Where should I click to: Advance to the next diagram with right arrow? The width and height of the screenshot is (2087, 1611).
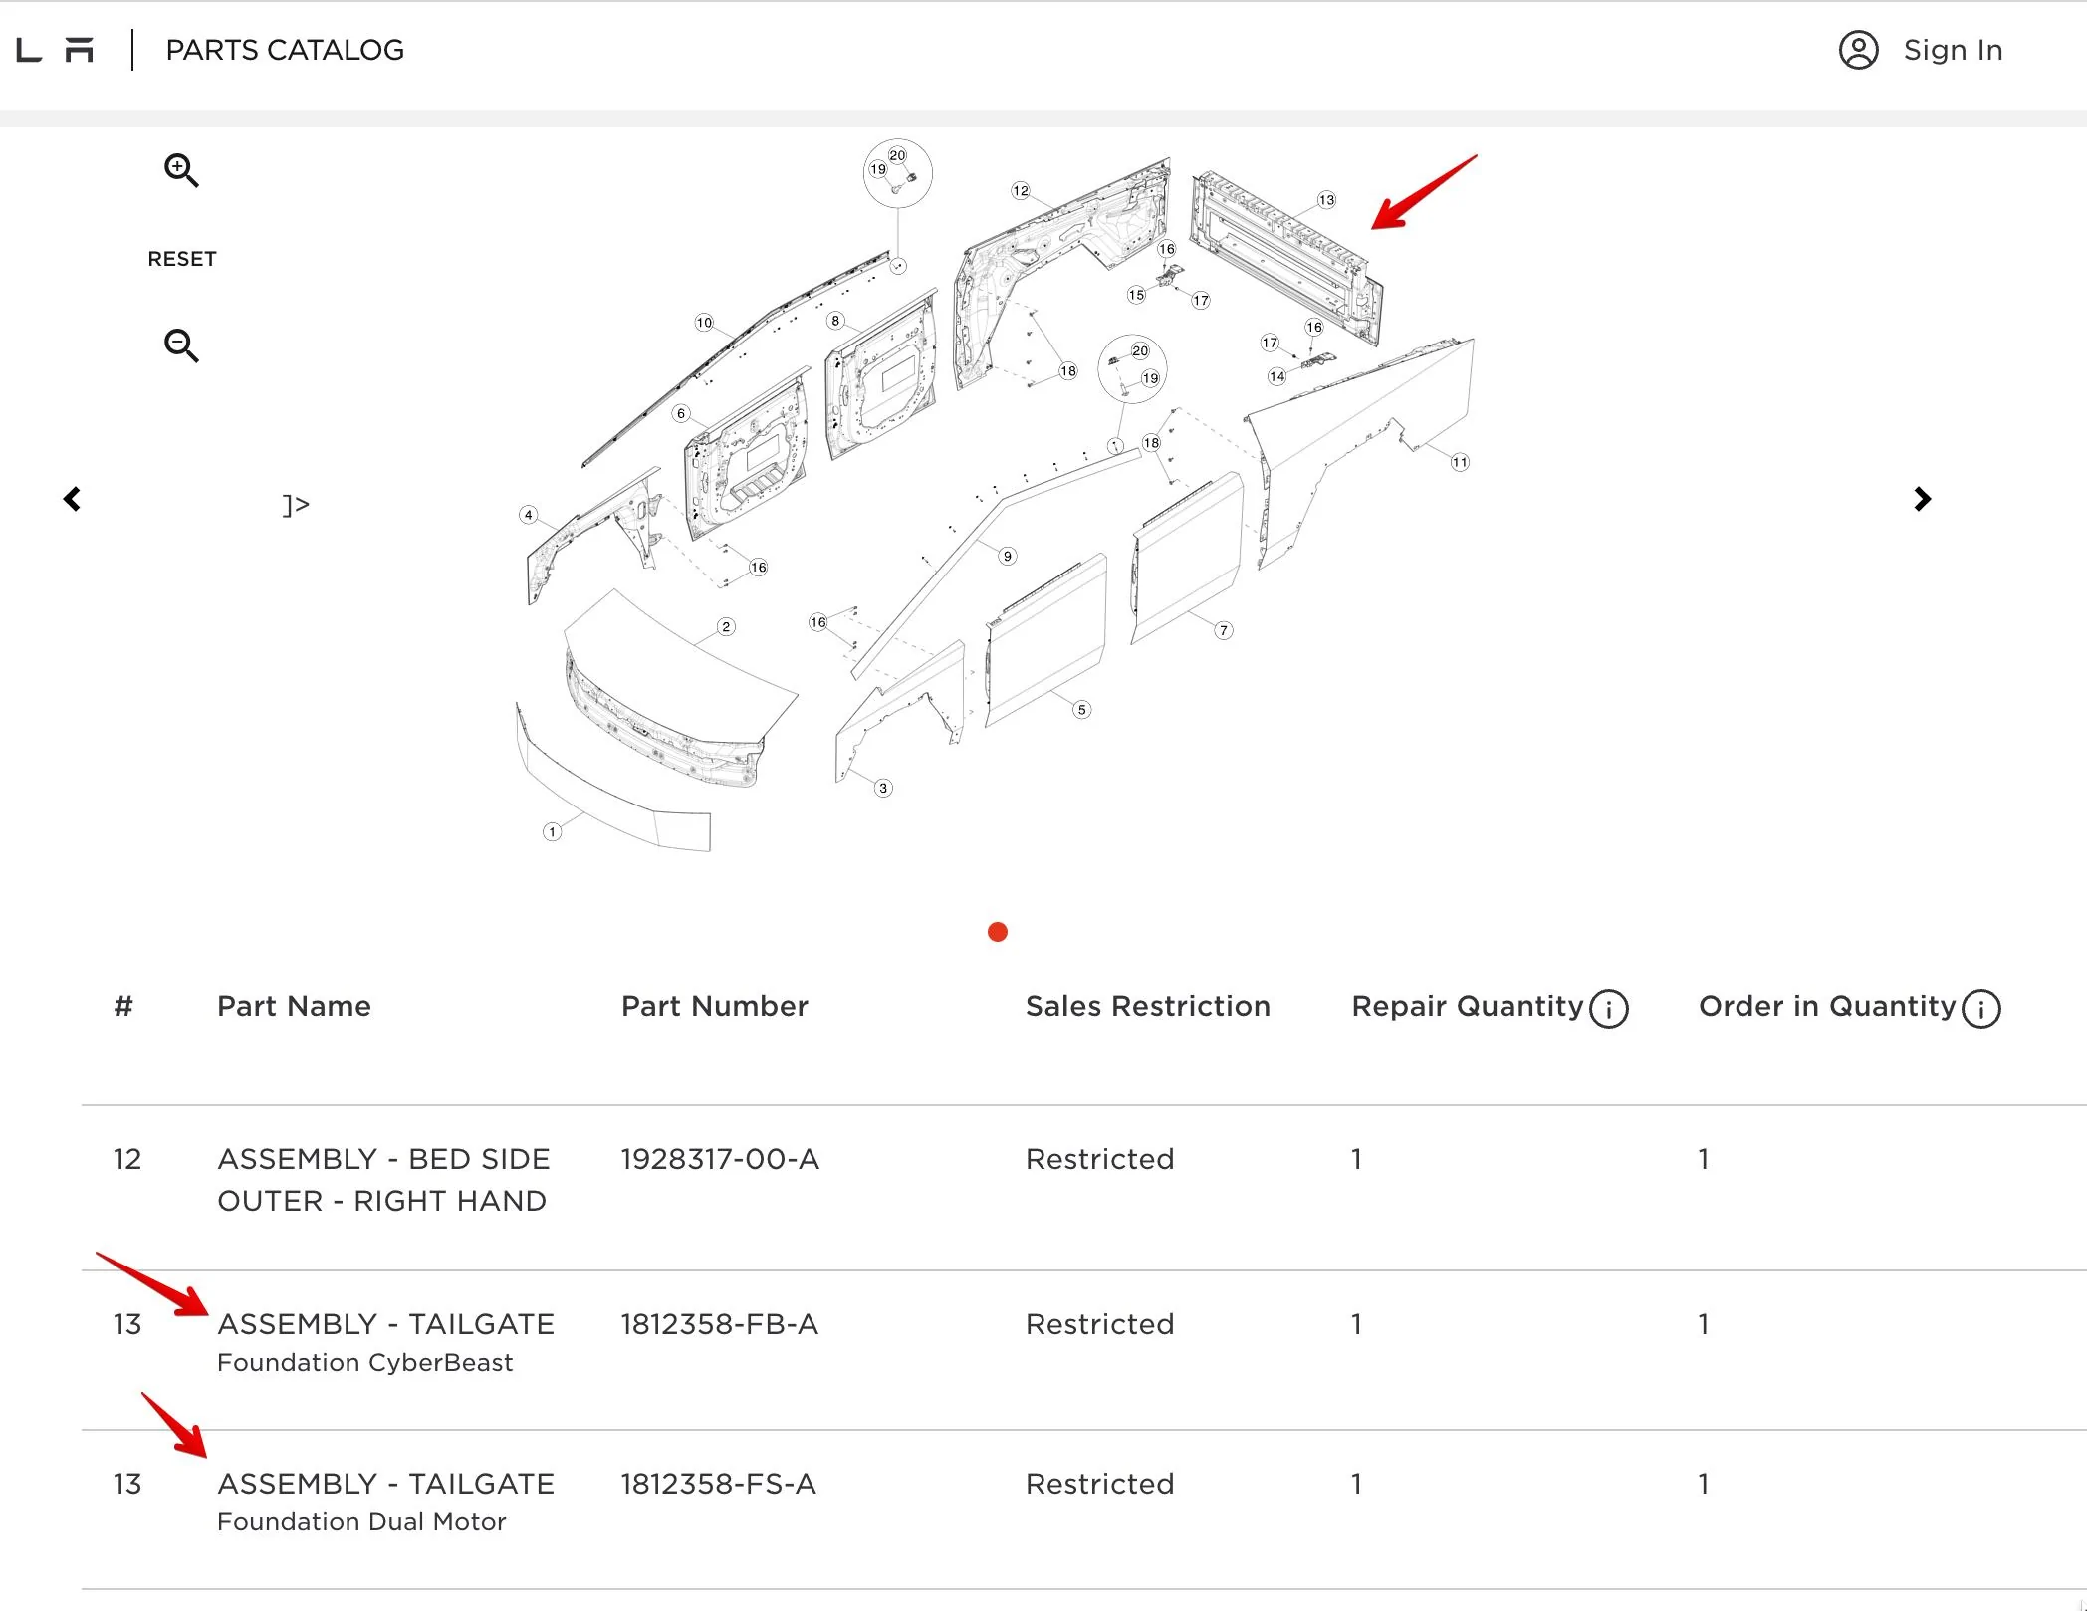(1922, 499)
